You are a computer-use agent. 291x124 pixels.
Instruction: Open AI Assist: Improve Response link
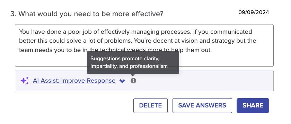(74, 81)
